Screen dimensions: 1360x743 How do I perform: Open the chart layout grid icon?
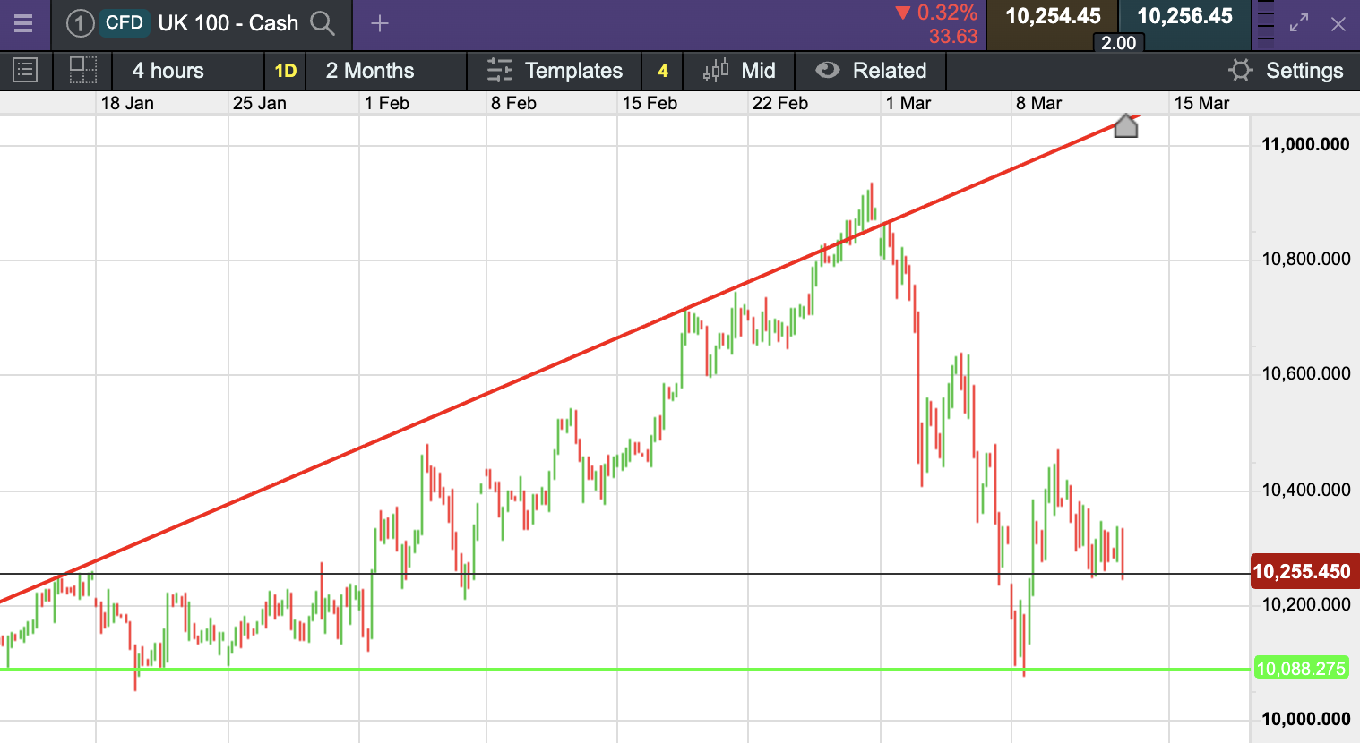pyautogui.click(x=83, y=70)
